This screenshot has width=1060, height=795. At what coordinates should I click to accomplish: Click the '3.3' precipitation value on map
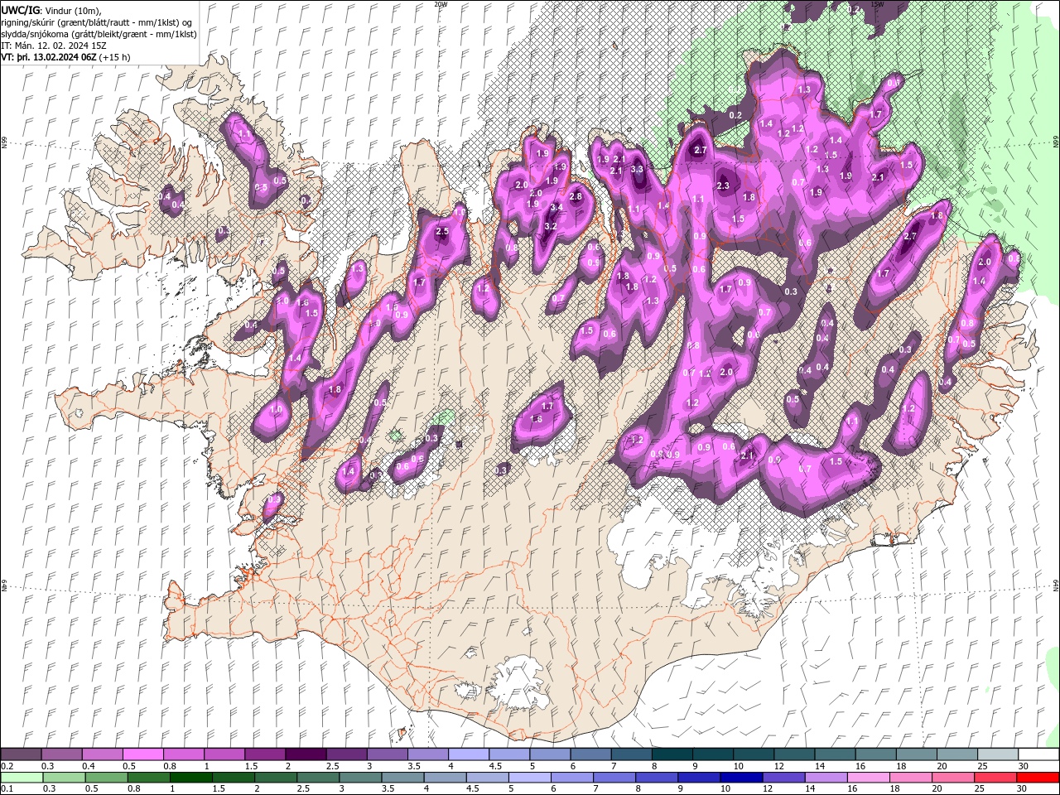pos(637,169)
